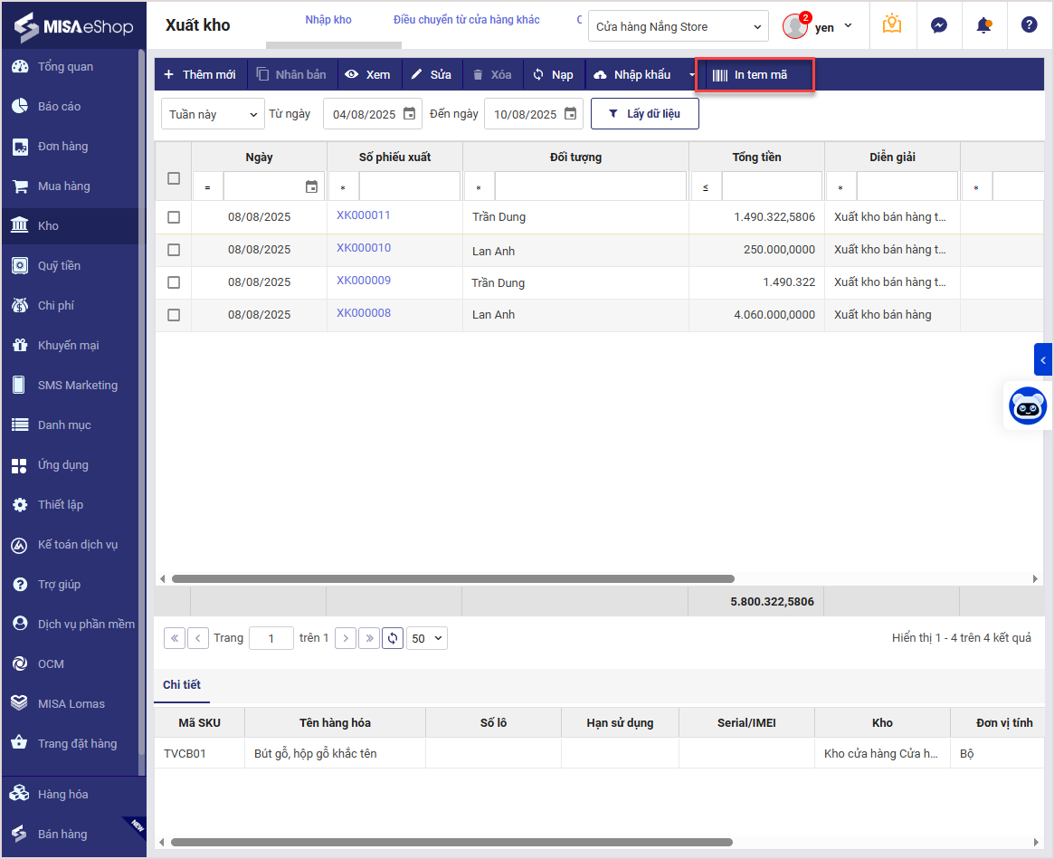
Task: Click the refresh icon in pagination bar
Action: click(393, 638)
